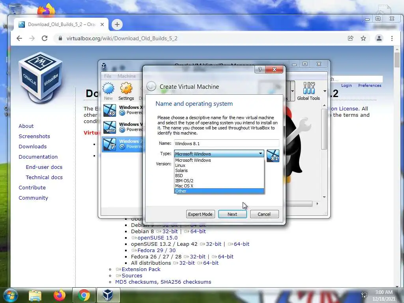Viewport: 404px width, 303px height.
Task: Open the Downloads link in sidebar
Action: [32, 147]
